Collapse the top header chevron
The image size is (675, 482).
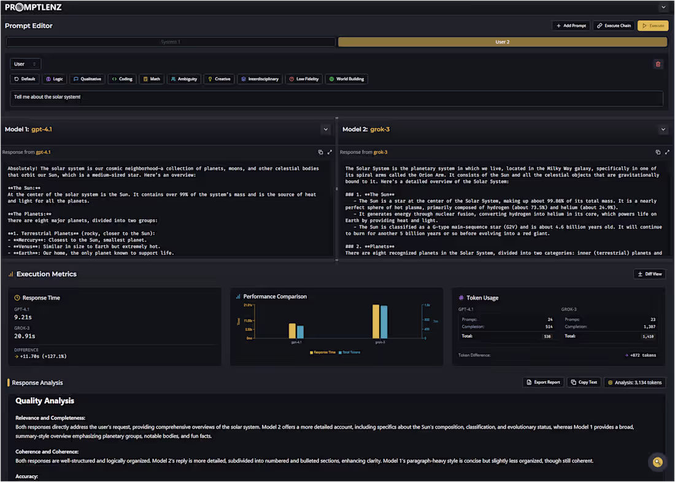663,7
